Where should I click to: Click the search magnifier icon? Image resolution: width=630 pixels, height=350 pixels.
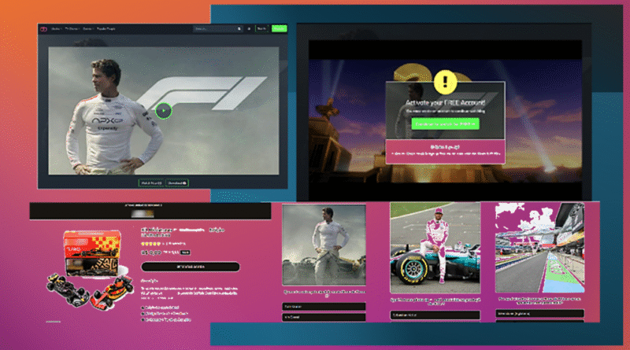[x=239, y=29]
